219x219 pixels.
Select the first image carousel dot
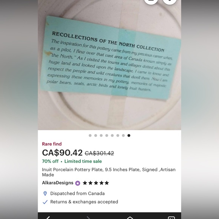point(90,135)
